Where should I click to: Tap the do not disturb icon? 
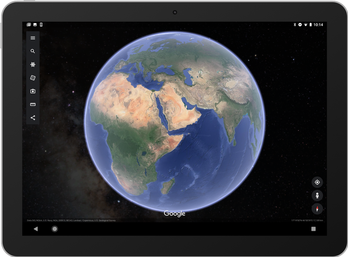300,25
